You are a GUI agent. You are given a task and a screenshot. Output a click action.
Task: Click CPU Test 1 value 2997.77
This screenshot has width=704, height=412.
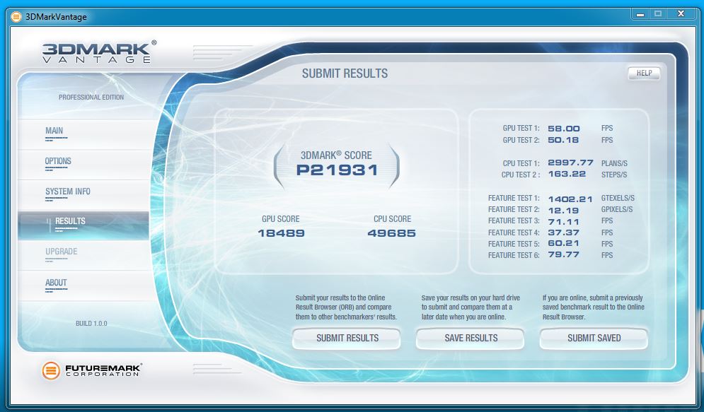(570, 163)
